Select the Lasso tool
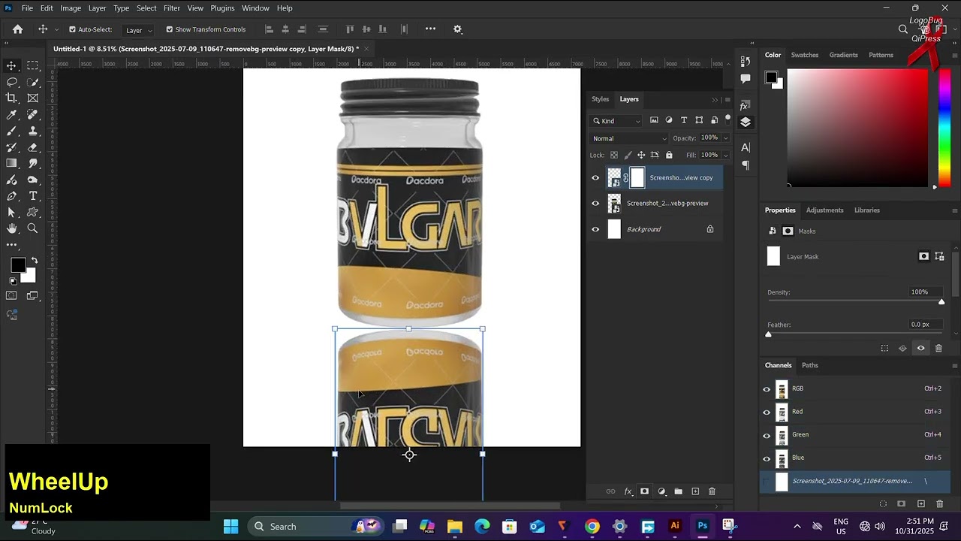The width and height of the screenshot is (961, 541). click(11, 82)
